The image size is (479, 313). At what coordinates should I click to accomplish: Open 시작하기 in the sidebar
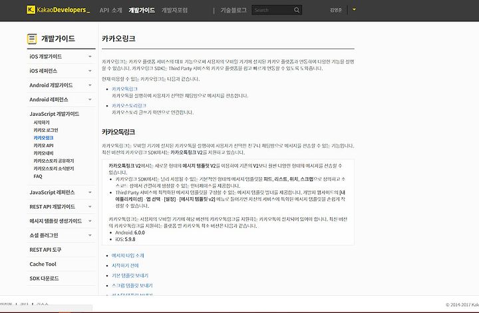41,123
